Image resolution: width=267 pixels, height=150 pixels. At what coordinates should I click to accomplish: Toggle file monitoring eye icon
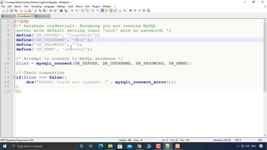click(x=125, y=10)
